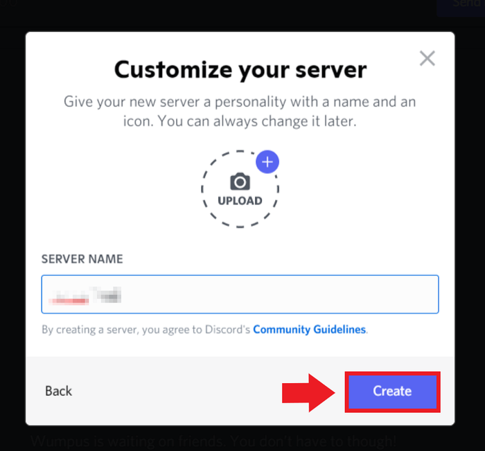Screen dimensions: 485x451
Task: Click the Customize your server heading
Action: pyautogui.click(x=240, y=70)
